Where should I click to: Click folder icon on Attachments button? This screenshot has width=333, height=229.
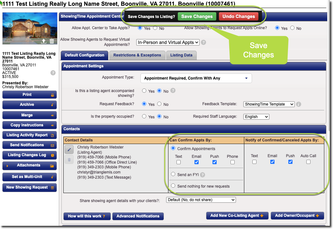coord(52,166)
